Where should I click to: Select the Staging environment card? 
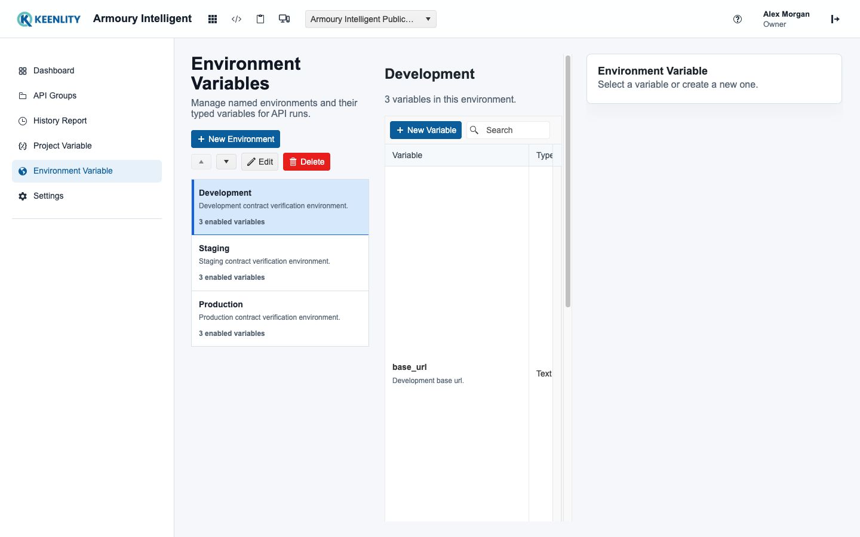(x=280, y=263)
